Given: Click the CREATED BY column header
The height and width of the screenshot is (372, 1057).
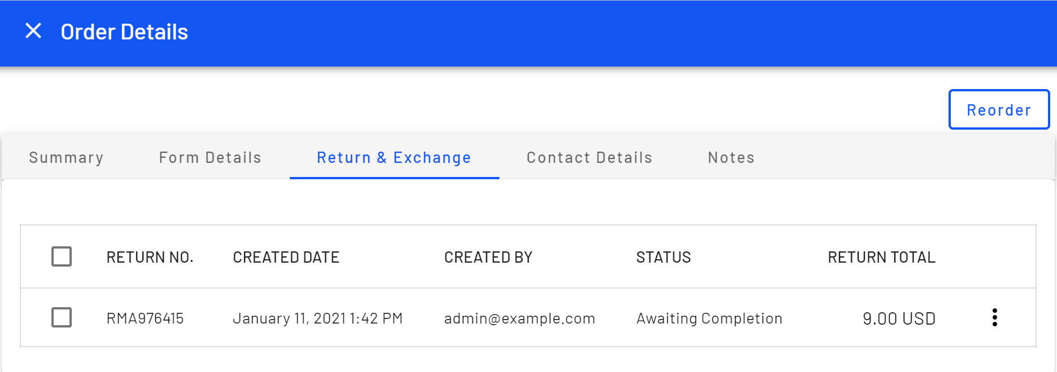Looking at the screenshot, I should click(x=488, y=258).
